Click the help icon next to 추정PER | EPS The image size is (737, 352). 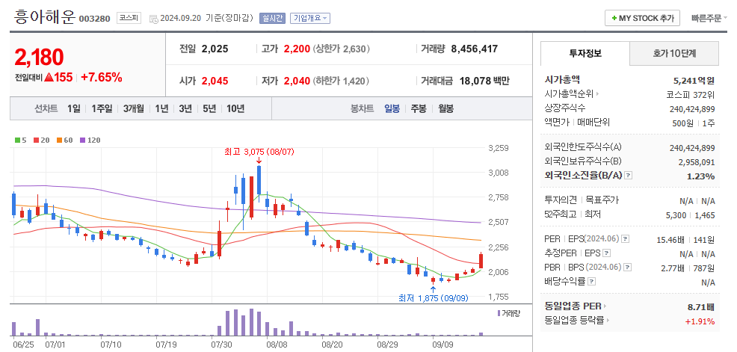tap(607, 253)
